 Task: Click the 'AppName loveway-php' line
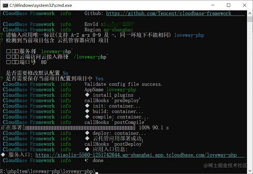coord(110,90)
